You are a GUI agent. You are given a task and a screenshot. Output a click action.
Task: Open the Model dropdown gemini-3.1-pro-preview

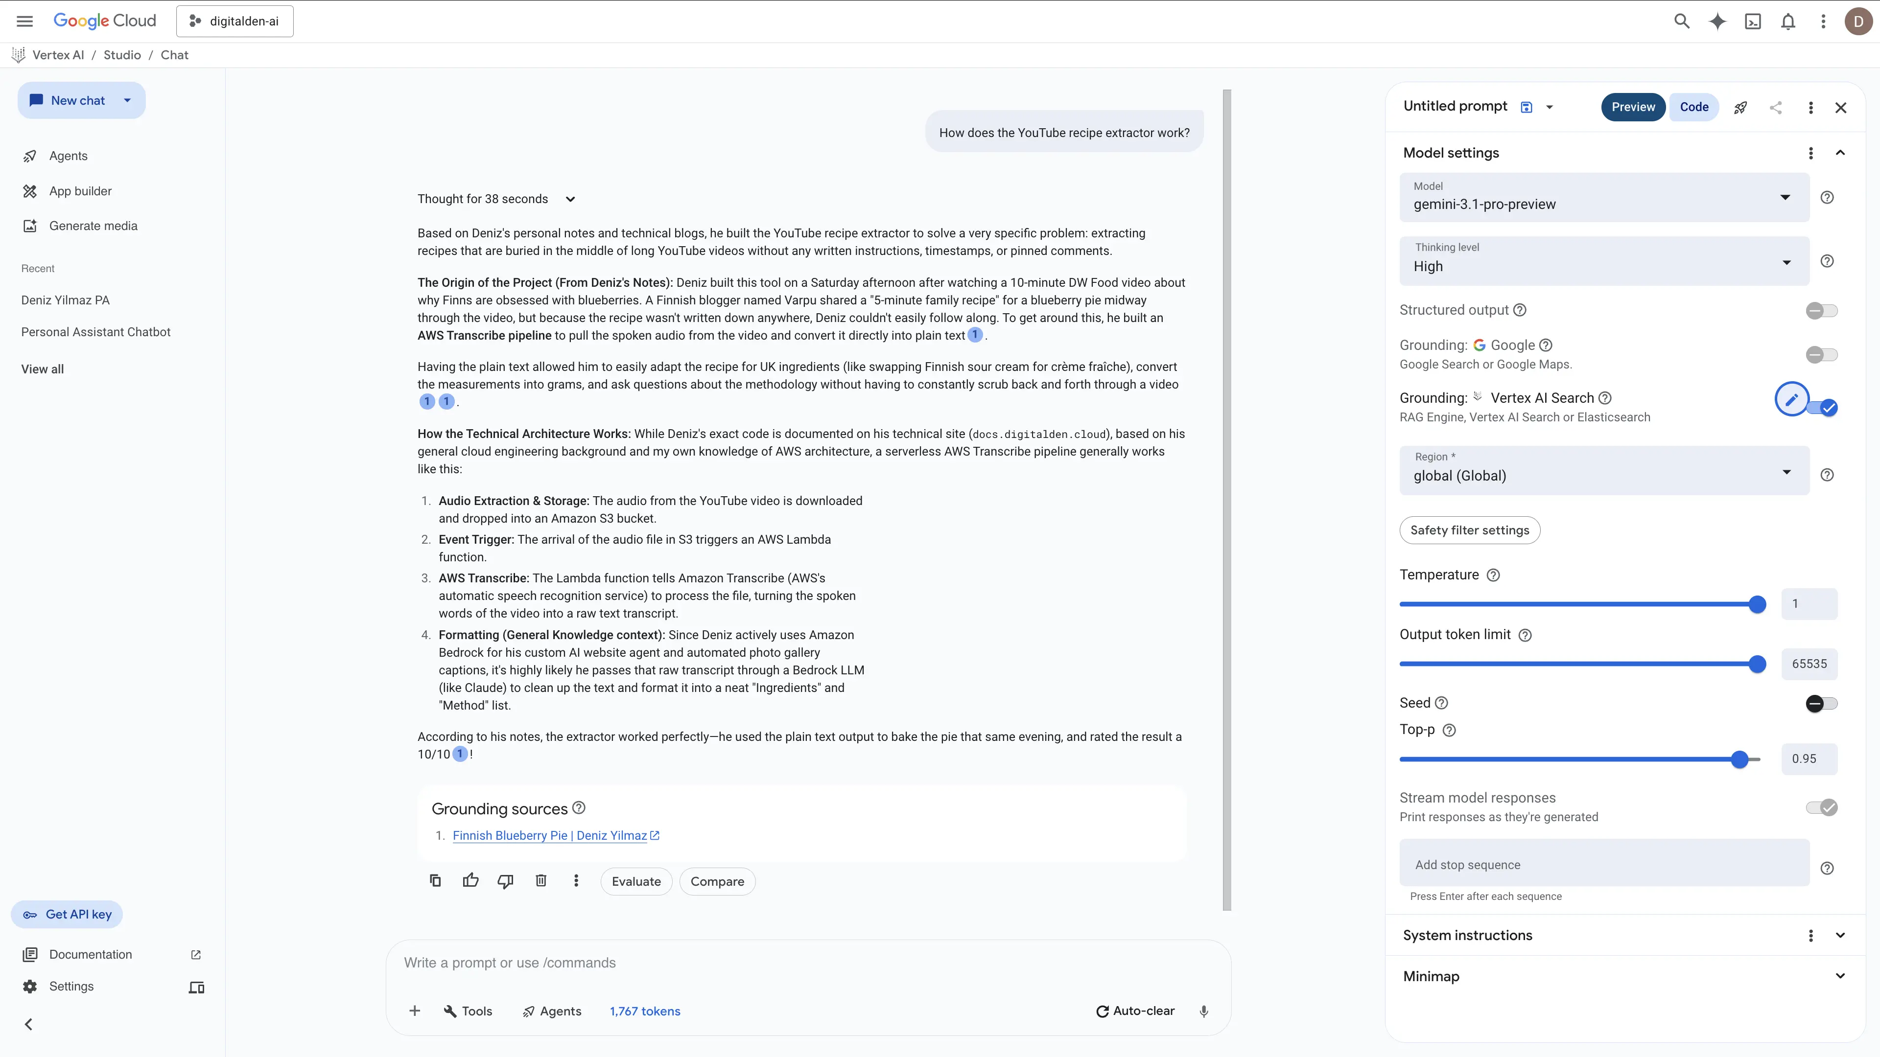(1603, 198)
